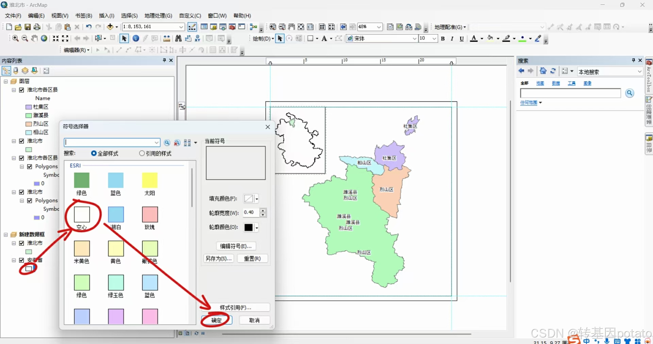This screenshot has width=653, height=344.
Task: Select the Pan hand tool
Action: pos(34,38)
